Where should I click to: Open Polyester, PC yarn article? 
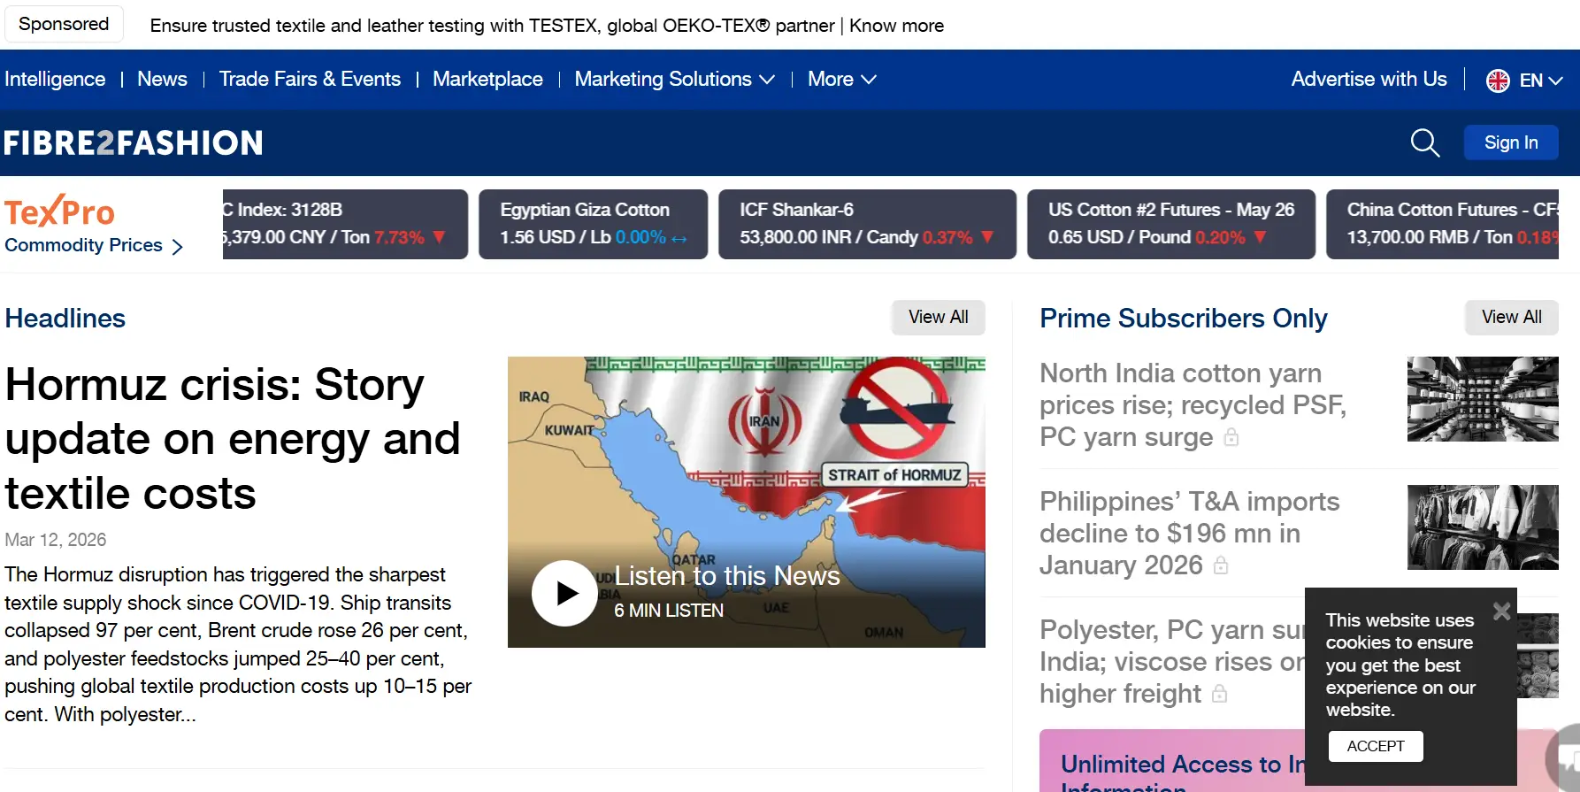click(x=1171, y=662)
